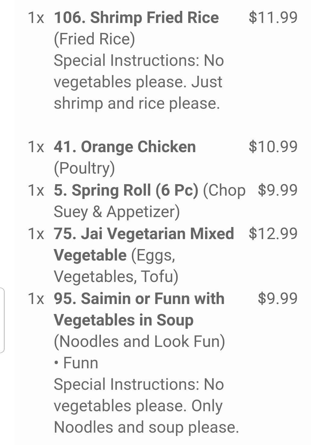The image size is (325, 445).
Task: Tap the 75. Jai Vegetarian Mixed Vegetable item
Action: [x=144, y=234]
